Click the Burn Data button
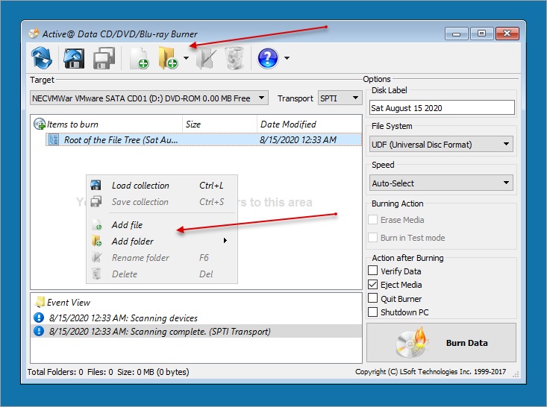 coord(441,342)
